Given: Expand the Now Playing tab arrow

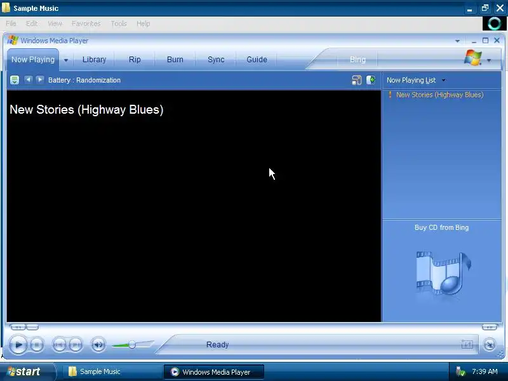Looking at the screenshot, I should [66, 60].
